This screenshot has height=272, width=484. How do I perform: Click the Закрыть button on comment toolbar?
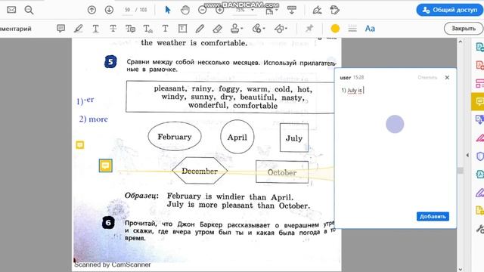tap(464, 29)
